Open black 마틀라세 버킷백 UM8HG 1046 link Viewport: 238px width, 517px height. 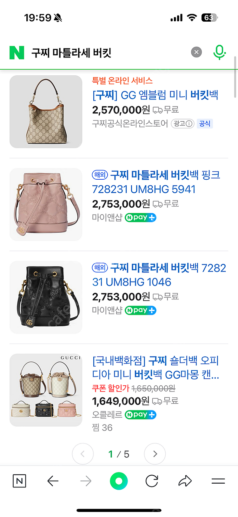(159, 275)
